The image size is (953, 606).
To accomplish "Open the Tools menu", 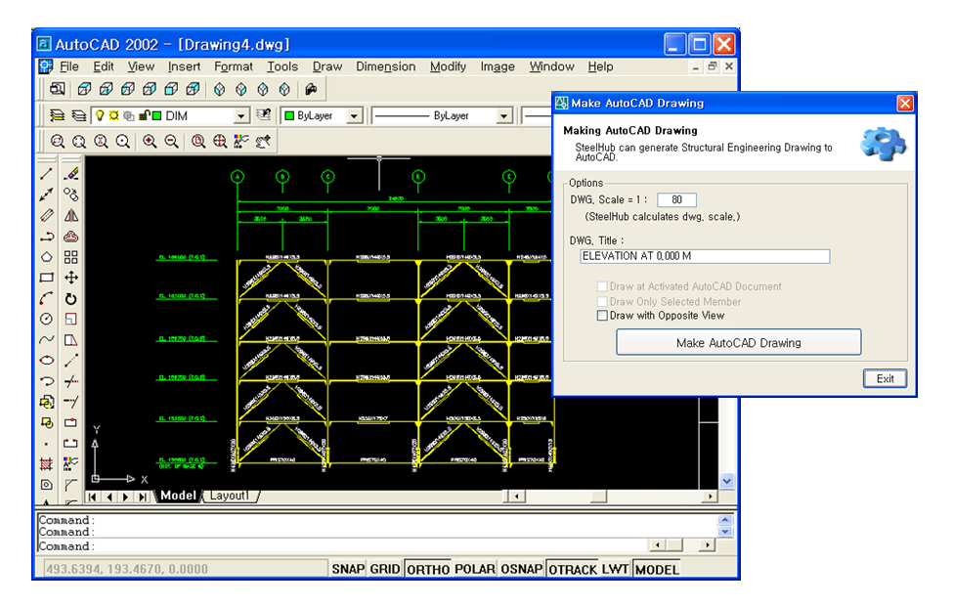I will (x=282, y=66).
